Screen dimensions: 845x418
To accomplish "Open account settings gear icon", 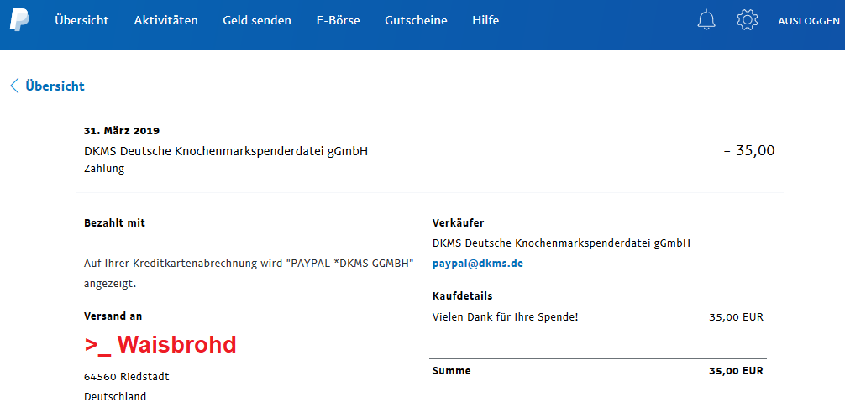I will tap(747, 20).
